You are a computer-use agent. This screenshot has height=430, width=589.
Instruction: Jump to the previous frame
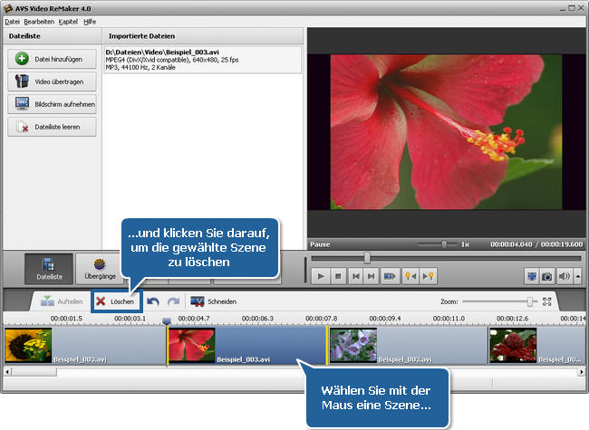pos(355,276)
